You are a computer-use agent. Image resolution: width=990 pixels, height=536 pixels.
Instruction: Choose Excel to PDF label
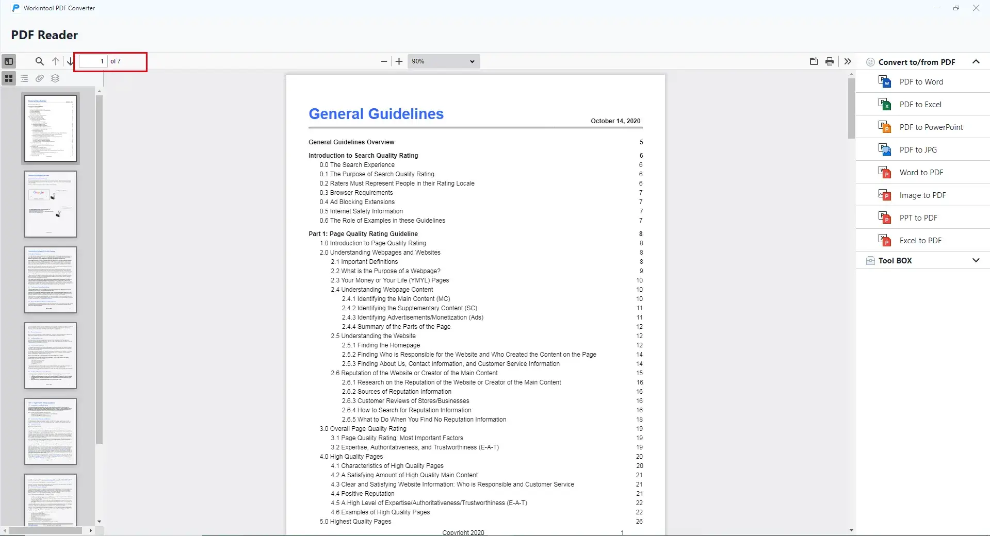click(x=920, y=241)
